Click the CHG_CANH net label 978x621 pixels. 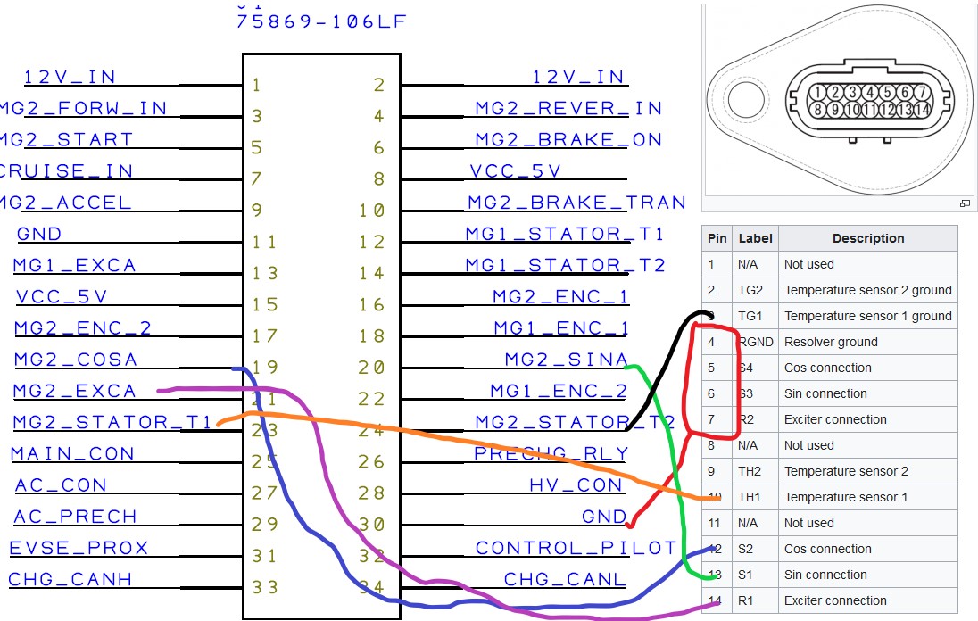(70, 579)
